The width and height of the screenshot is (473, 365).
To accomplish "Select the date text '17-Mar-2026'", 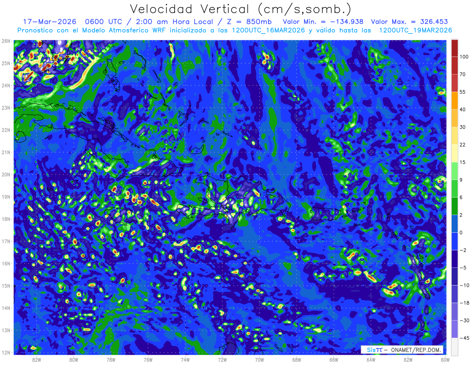I will click(49, 22).
